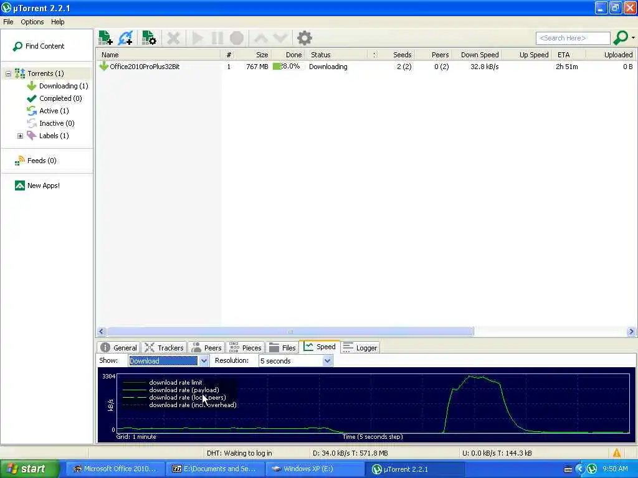This screenshot has width=638, height=478.
Task: Click the Remove torrent X icon
Action: pos(173,38)
